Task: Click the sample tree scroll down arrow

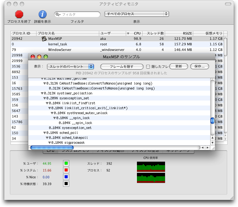Action: pos(213,143)
